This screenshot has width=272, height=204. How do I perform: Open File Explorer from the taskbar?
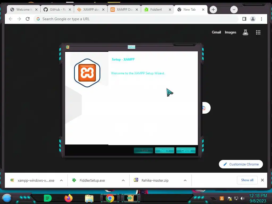(x=89, y=198)
